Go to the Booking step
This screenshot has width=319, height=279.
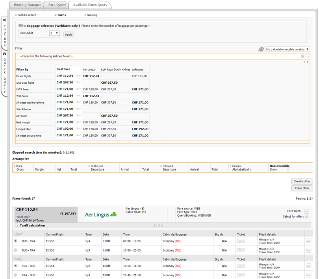tap(91, 15)
